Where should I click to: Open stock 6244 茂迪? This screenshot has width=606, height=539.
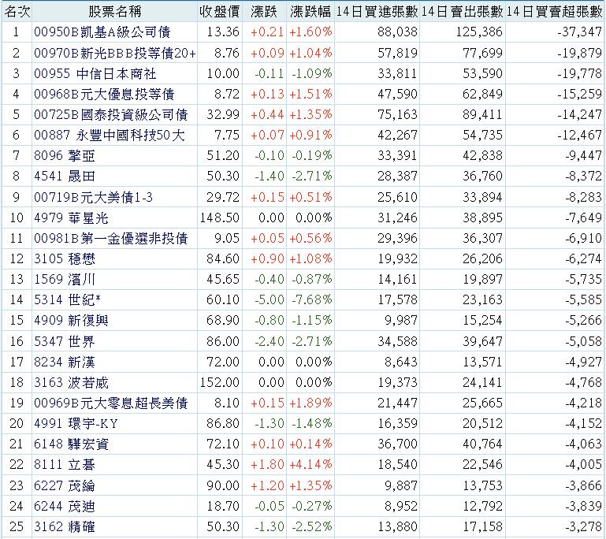coord(65,506)
